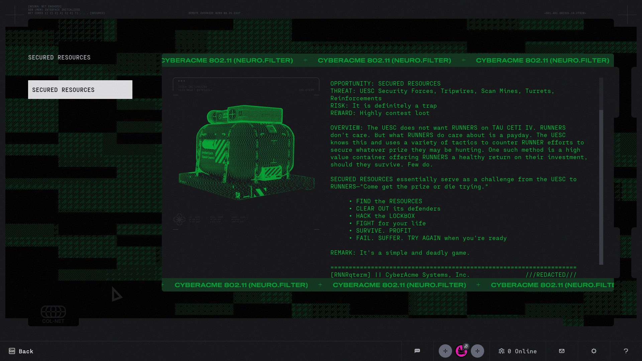
Task: Select the highlighted SECURED RESOURCES entry
Action: point(80,90)
